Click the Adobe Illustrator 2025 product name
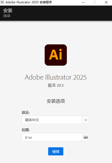 coord(56,77)
